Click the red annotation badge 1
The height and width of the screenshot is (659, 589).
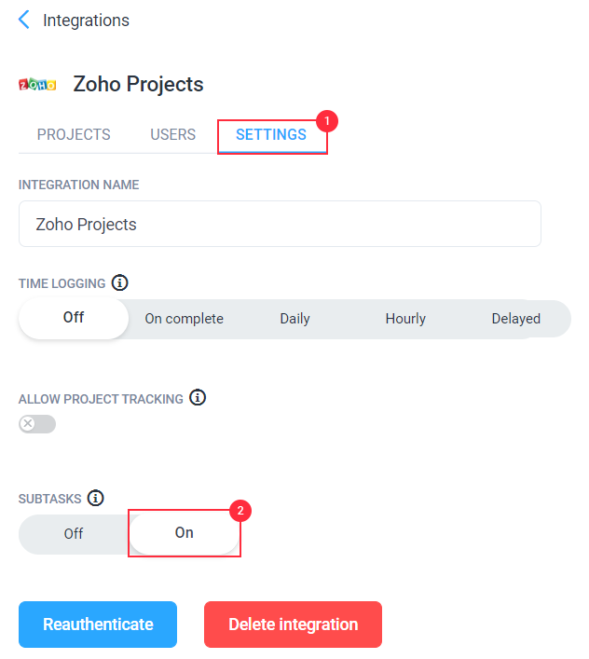point(327,121)
